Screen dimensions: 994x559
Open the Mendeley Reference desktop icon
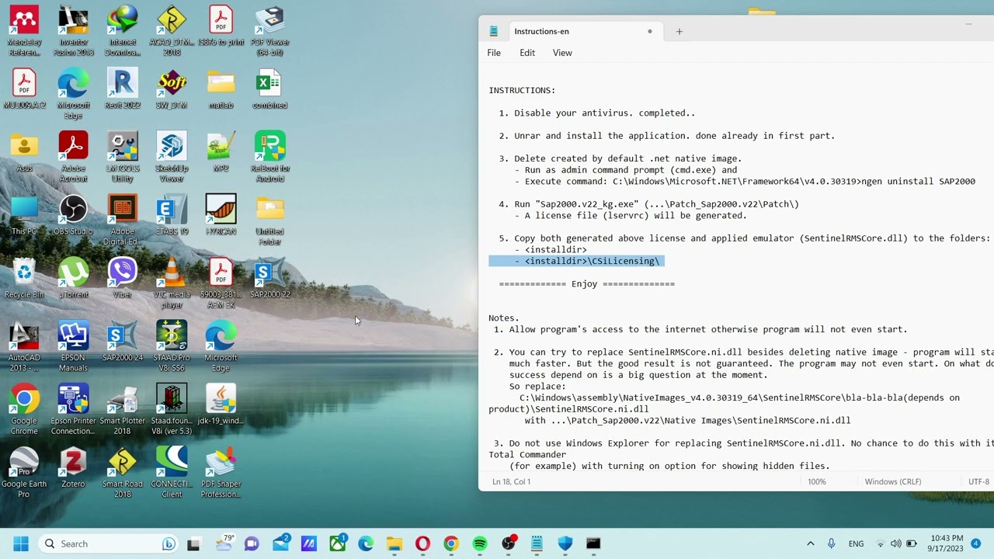coord(24,31)
